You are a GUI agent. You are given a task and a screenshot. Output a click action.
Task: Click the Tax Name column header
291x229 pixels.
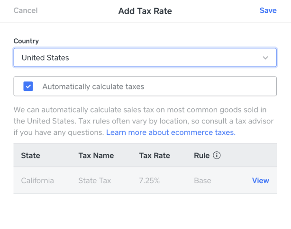[96, 155]
